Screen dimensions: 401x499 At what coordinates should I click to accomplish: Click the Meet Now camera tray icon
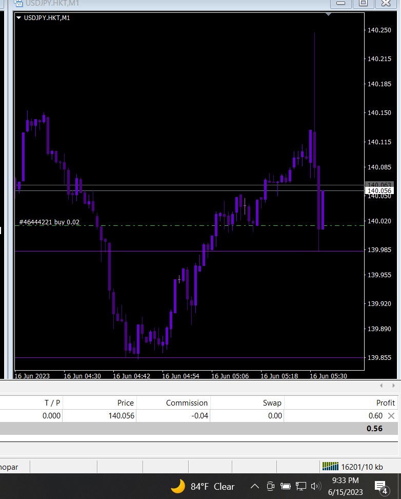(x=270, y=486)
